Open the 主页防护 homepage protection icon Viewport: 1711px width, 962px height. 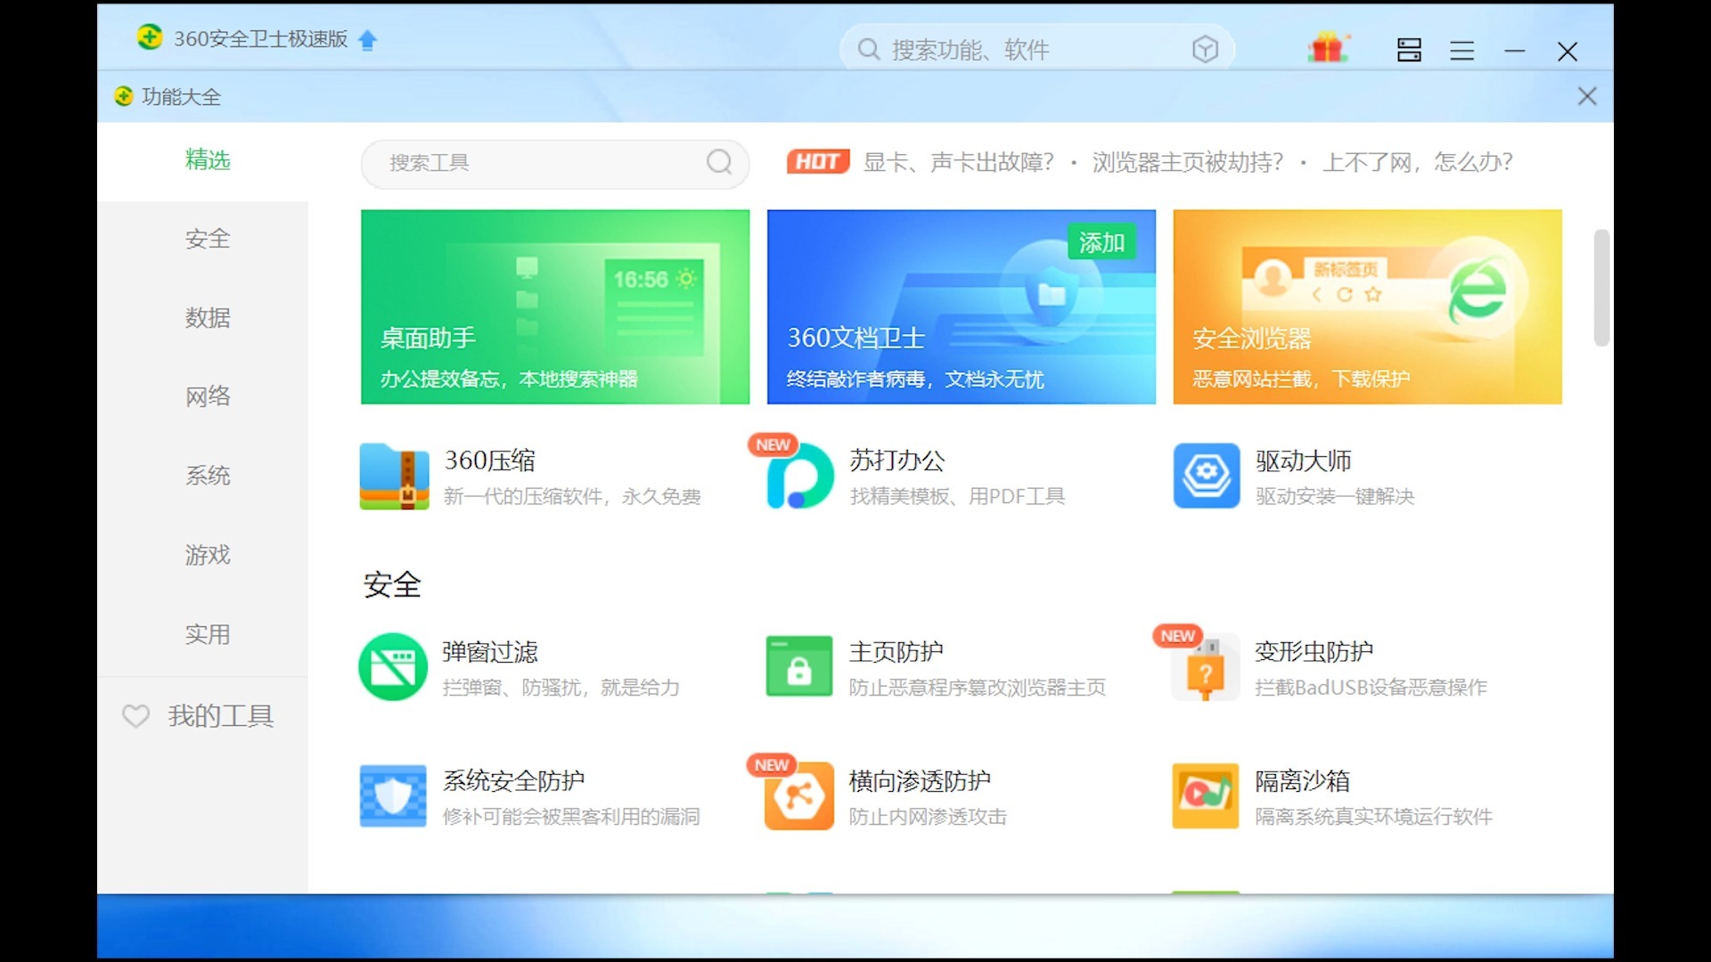point(799,667)
